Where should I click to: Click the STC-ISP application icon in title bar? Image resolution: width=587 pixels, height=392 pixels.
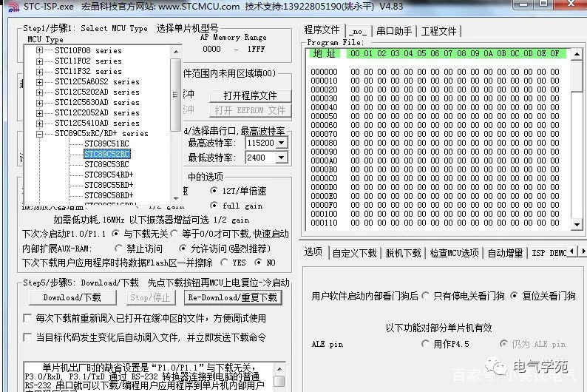(13, 7)
